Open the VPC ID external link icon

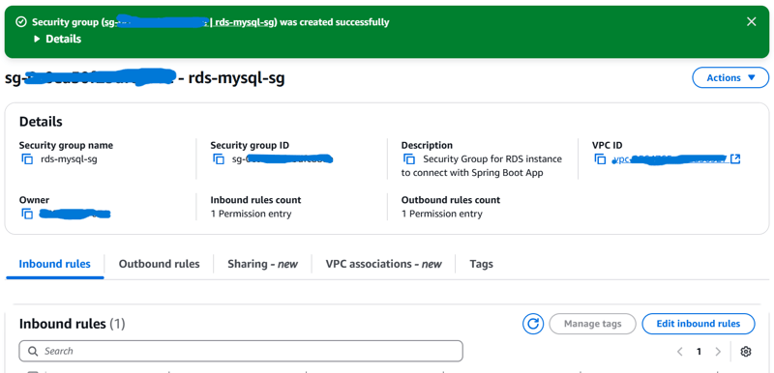click(735, 159)
